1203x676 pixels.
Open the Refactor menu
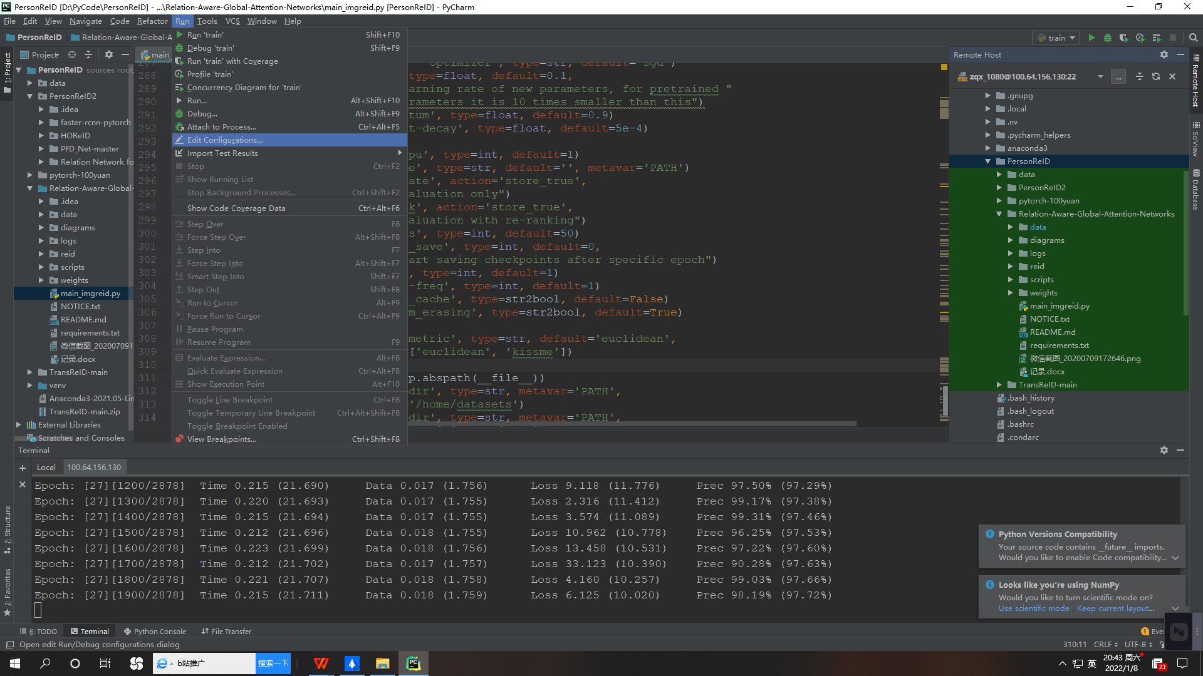pyautogui.click(x=152, y=21)
